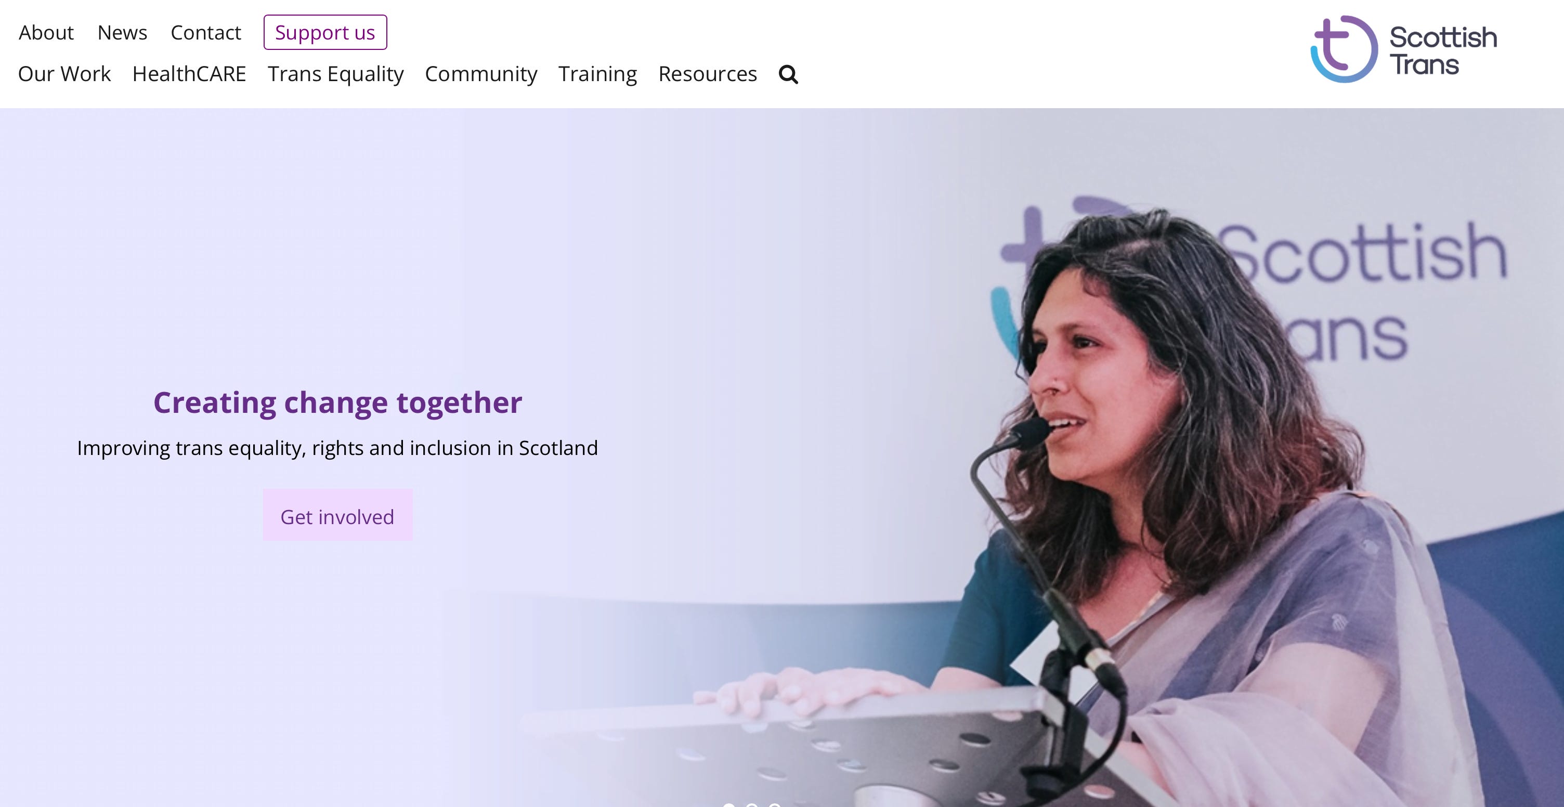Screen dimensions: 1564x807
Task: Jump to the last carousel slide dot
Action: point(775,804)
